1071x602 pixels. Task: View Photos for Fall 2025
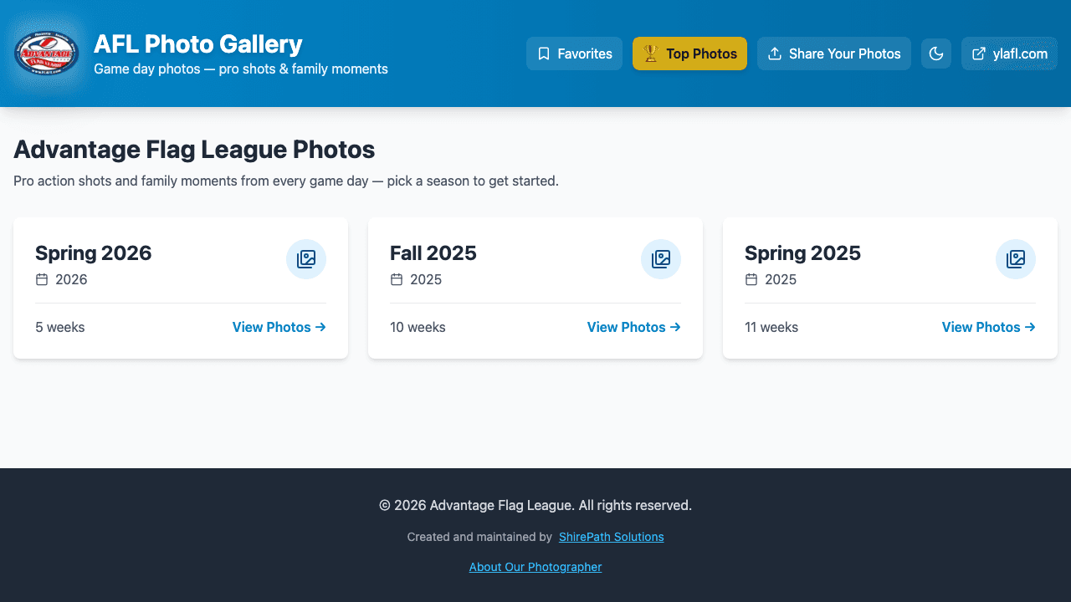coord(633,327)
